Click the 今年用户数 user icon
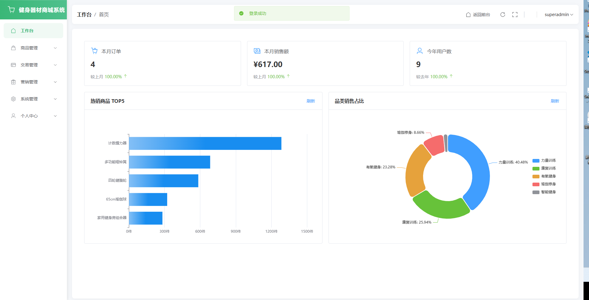The image size is (589, 300). tap(420, 51)
